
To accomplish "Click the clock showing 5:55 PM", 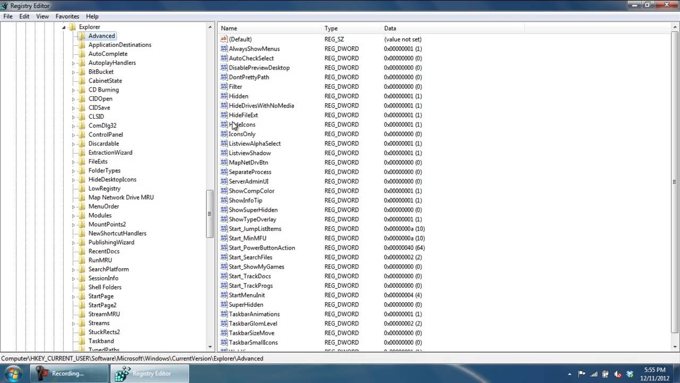I will 654,370.
